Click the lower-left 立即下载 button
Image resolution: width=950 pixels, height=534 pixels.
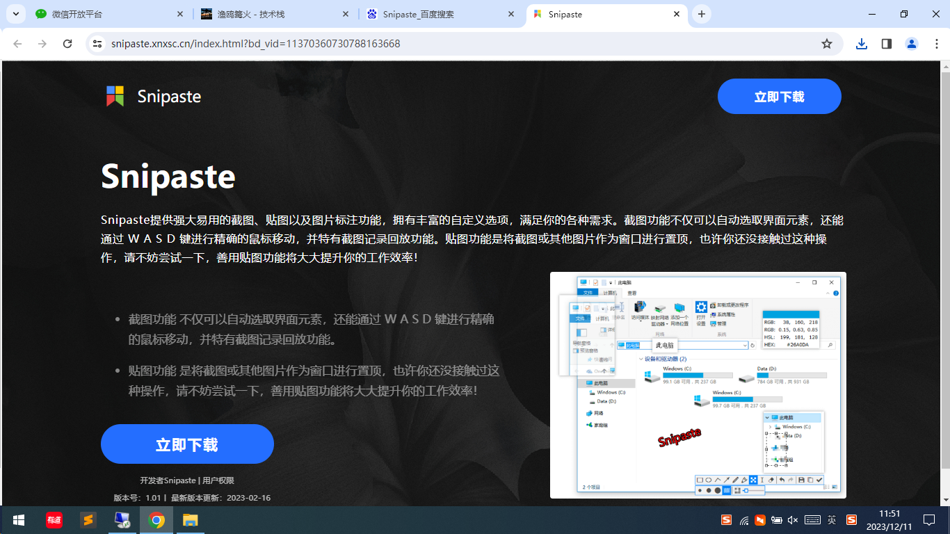click(187, 444)
